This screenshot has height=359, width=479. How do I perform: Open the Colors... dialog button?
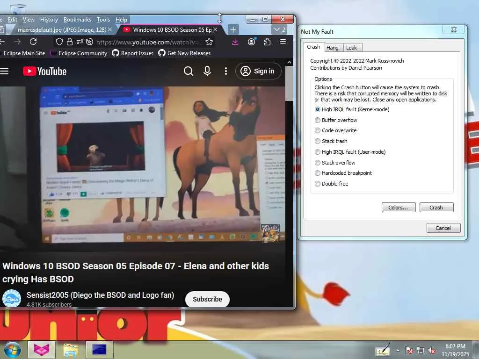[399, 207]
